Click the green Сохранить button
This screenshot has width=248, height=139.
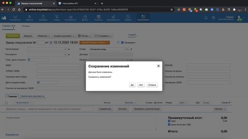[13, 36]
